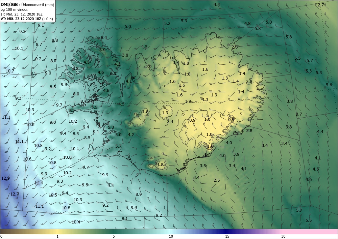Click the map value 1.9
This screenshot has height=239, width=338.
click(188, 101)
